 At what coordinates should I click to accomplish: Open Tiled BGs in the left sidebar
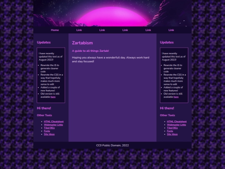tap(49, 128)
